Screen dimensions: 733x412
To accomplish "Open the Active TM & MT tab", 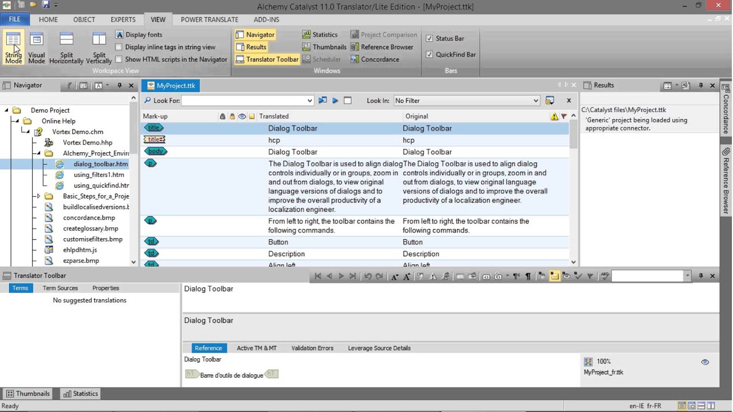I will coord(257,348).
